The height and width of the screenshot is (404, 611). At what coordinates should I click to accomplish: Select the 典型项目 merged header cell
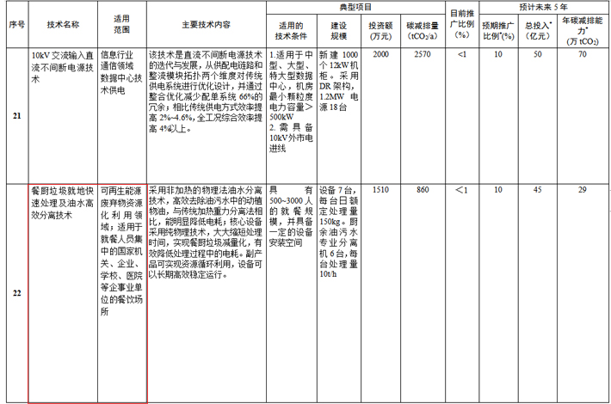[358, 6]
